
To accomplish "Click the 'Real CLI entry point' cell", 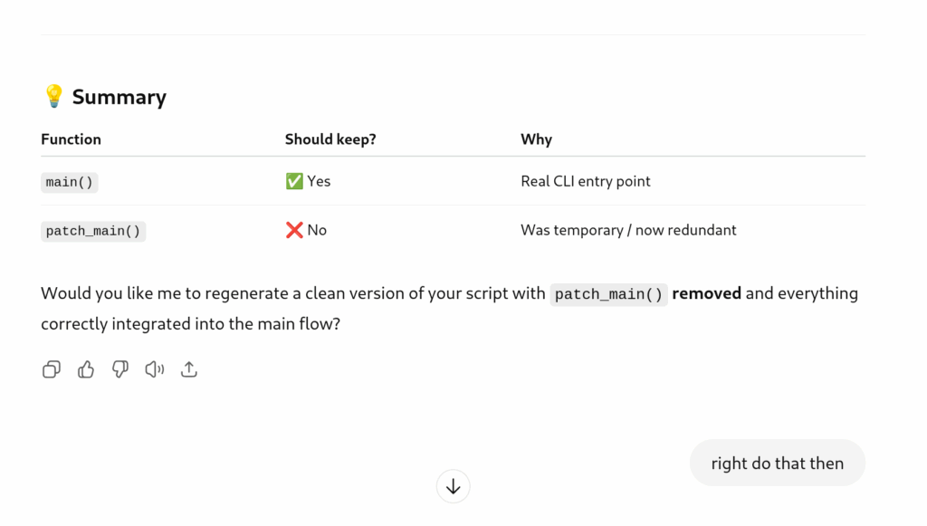I will click(x=586, y=181).
